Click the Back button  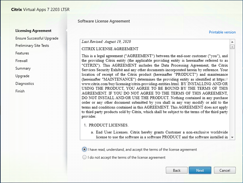click(177, 171)
